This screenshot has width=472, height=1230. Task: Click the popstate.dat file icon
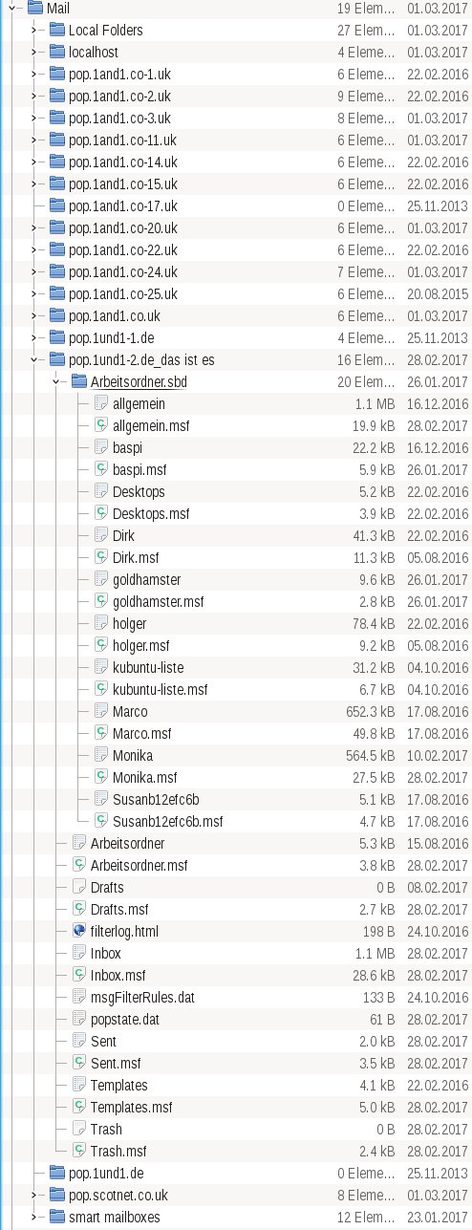[80, 1019]
